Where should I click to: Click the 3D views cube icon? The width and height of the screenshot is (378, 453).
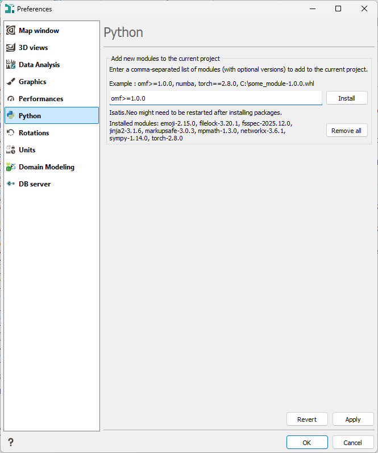10,48
